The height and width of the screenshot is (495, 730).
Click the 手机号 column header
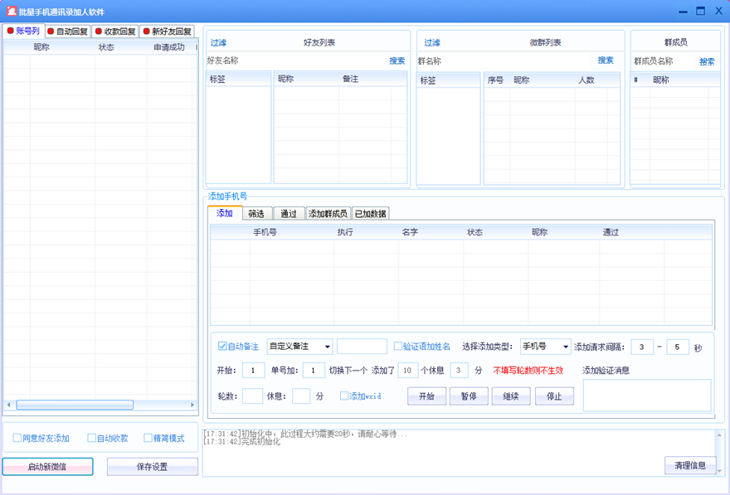(x=265, y=232)
